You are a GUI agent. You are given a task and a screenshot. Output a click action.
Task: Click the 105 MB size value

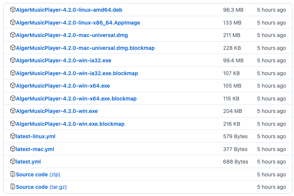click(x=232, y=86)
